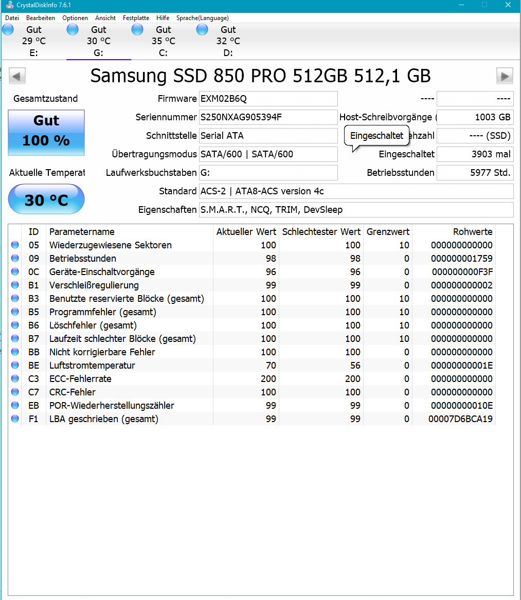
Task: Go to next disk with right arrow
Action: (x=505, y=76)
